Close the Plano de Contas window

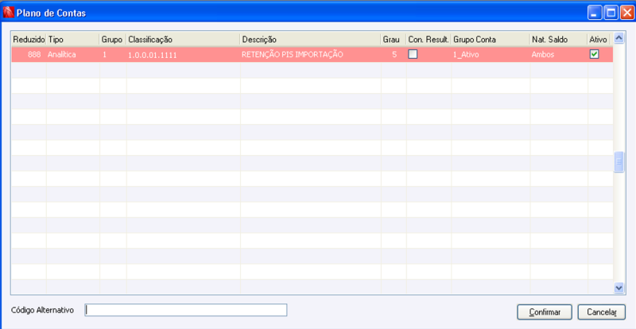point(626,13)
